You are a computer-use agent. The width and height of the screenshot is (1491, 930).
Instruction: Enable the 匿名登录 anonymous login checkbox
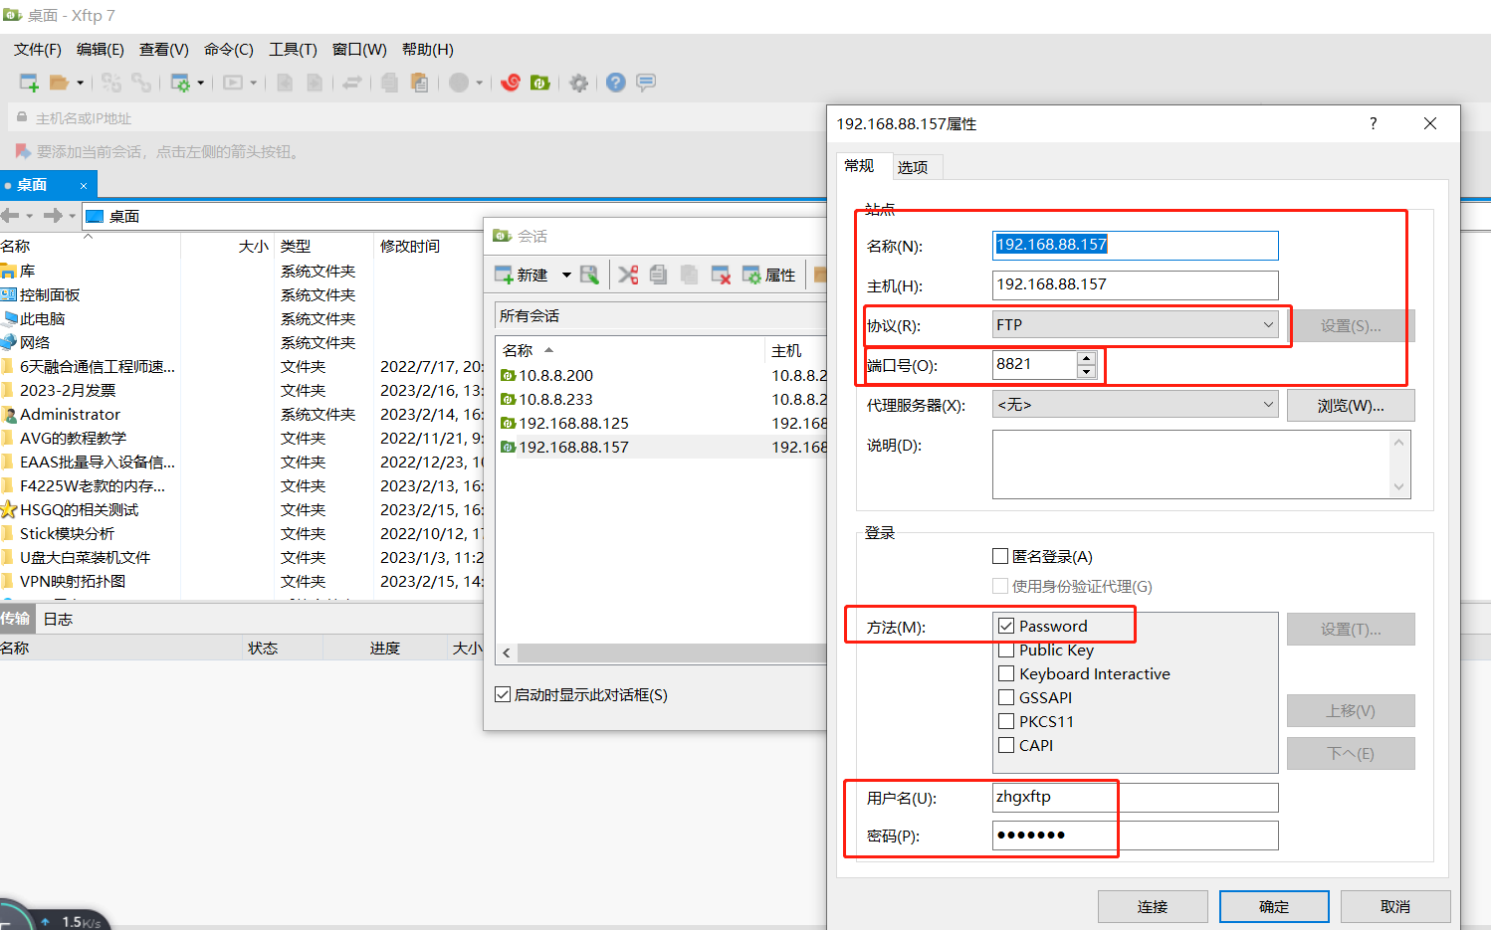click(x=1001, y=556)
